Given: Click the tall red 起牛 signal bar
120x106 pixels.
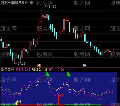Looking at the screenshot, I should coord(58,100).
